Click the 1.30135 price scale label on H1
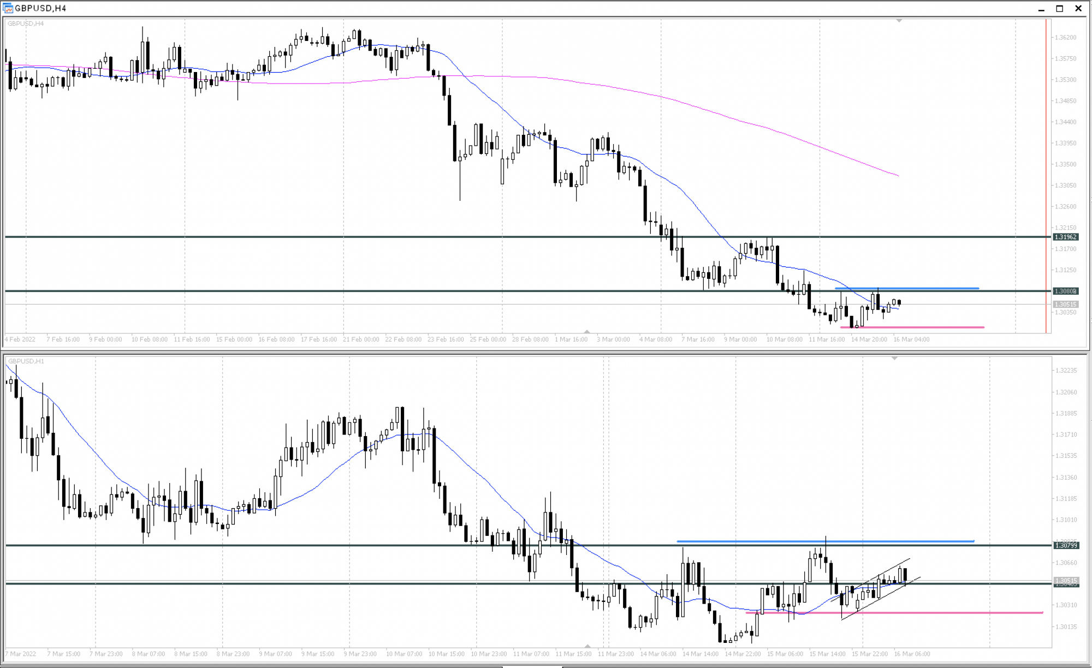1092x668 pixels. (1066, 627)
